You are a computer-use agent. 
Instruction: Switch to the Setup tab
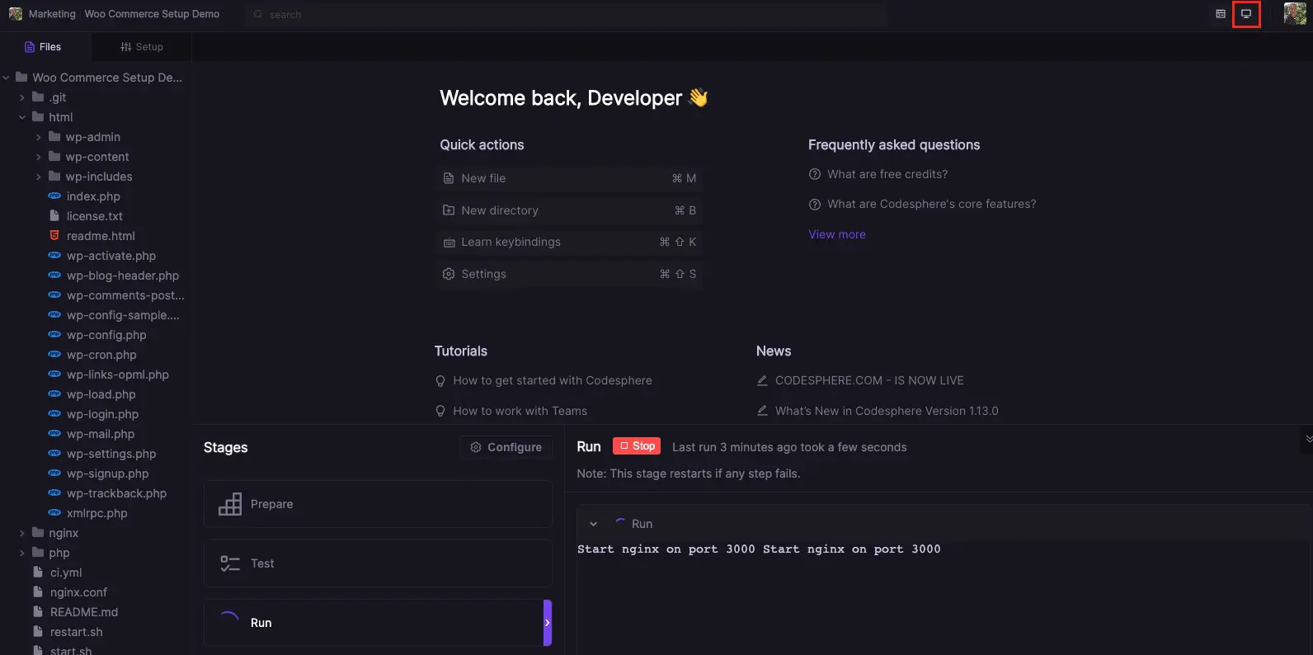click(142, 47)
